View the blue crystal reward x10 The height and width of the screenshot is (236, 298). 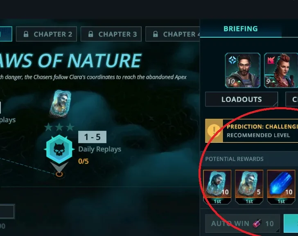tap(281, 187)
